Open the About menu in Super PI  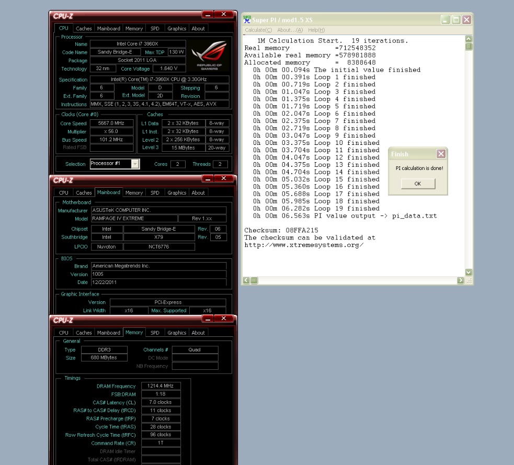tap(290, 30)
